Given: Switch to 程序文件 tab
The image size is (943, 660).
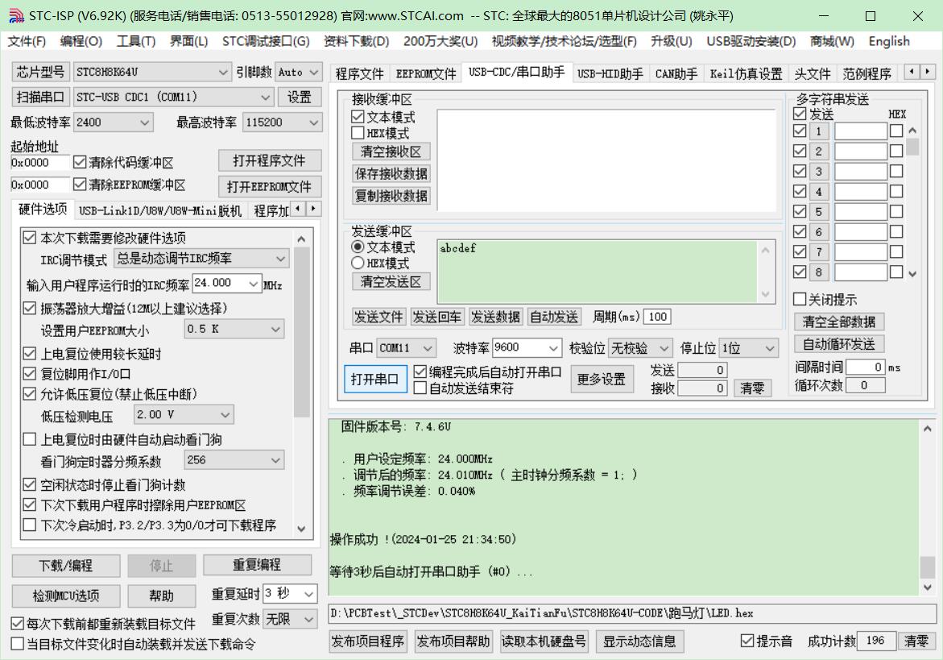Looking at the screenshot, I should pyautogui.click(x=360, y=73).
